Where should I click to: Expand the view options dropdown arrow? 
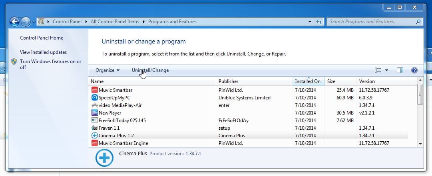tap(386, 70)
